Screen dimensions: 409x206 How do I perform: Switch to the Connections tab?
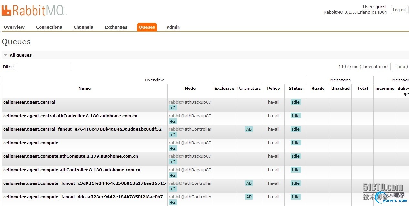[x=49, y=27]
